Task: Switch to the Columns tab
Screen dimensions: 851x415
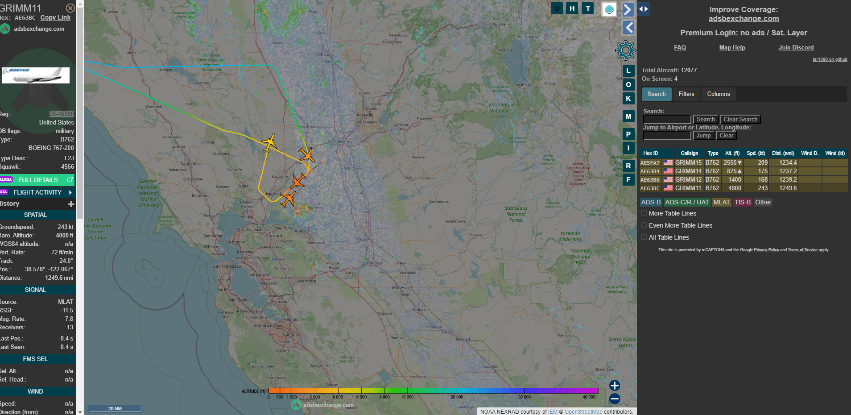Action: point(719,94)
